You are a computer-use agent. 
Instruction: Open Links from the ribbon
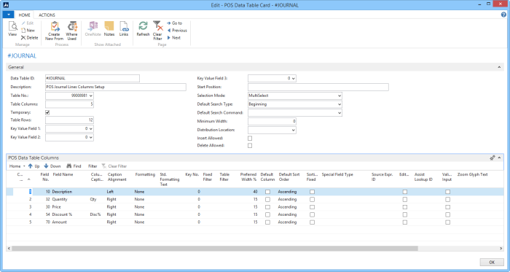pos(124,26)
